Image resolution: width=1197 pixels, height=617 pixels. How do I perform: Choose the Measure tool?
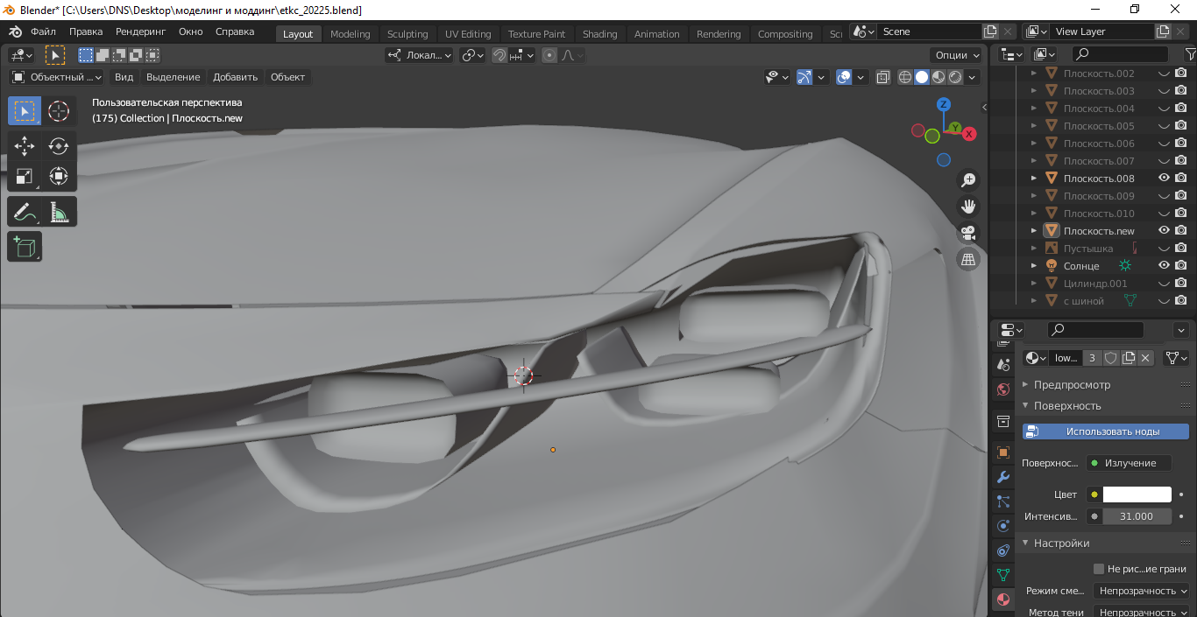59,212
